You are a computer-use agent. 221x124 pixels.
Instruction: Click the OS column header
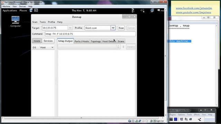[x=35, y=48]
